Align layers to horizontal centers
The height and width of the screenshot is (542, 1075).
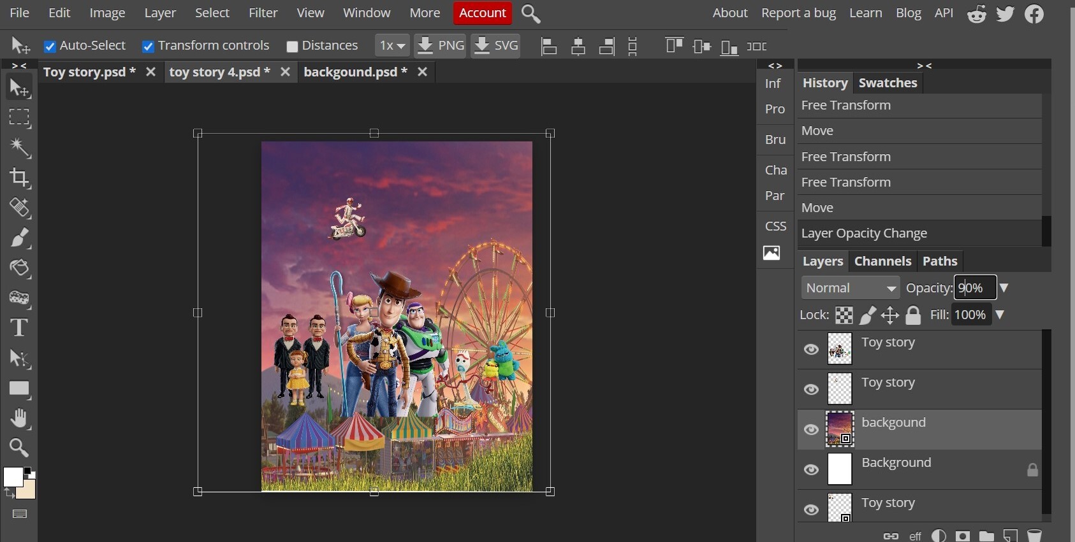578,46
